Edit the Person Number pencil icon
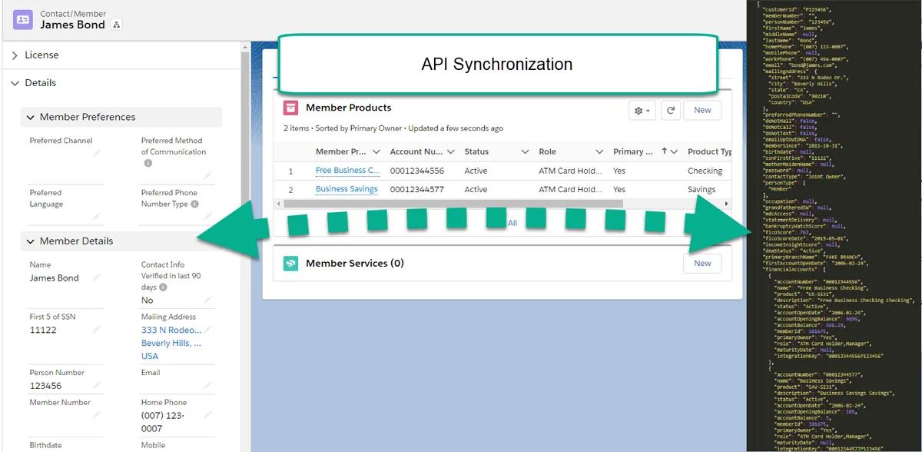This screenshot has width=922, height=452. click(97, 386)
